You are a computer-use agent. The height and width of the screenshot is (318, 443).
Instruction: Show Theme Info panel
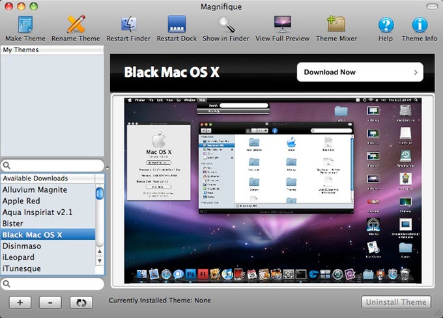coord(420,29)
